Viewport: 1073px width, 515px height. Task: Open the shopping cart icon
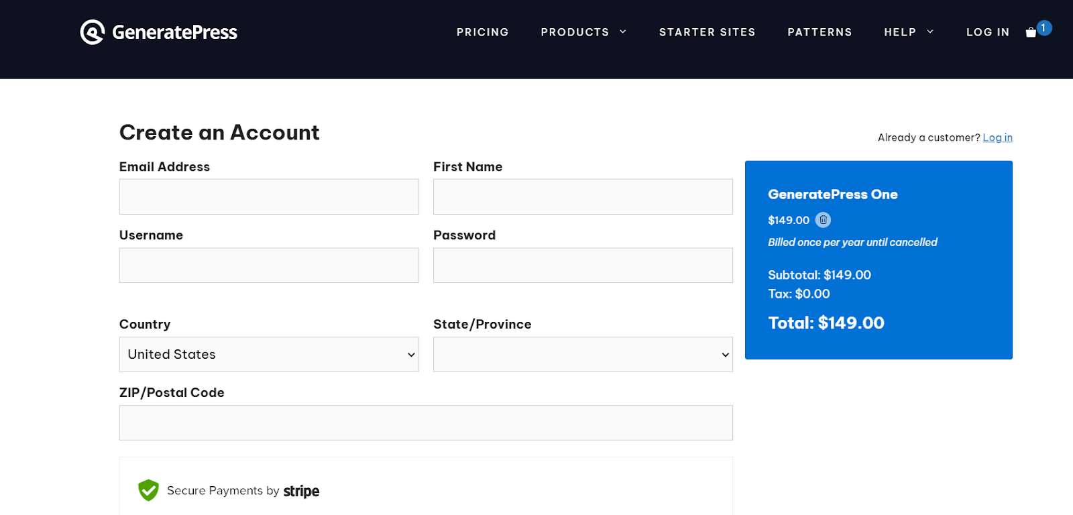click(x=1031, y=33)
